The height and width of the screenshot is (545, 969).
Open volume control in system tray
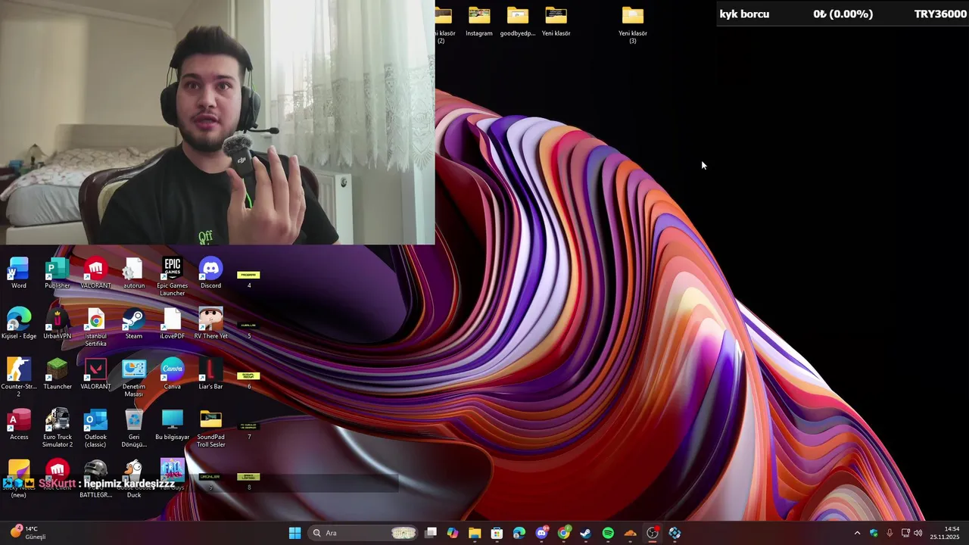918,533
